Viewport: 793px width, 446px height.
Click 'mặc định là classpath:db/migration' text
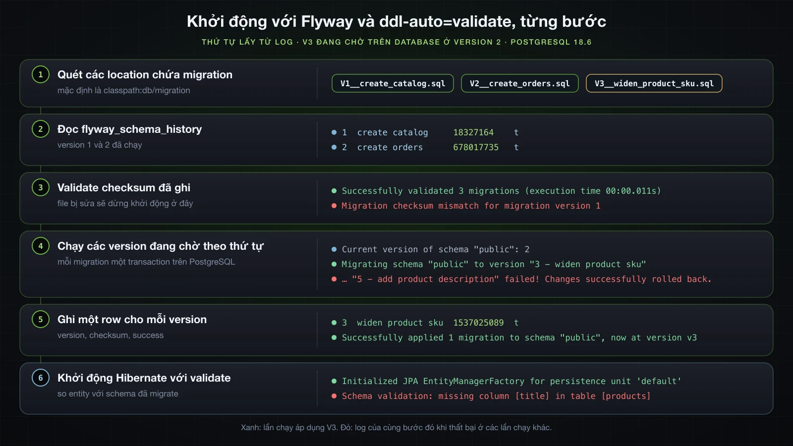[123, 90]
